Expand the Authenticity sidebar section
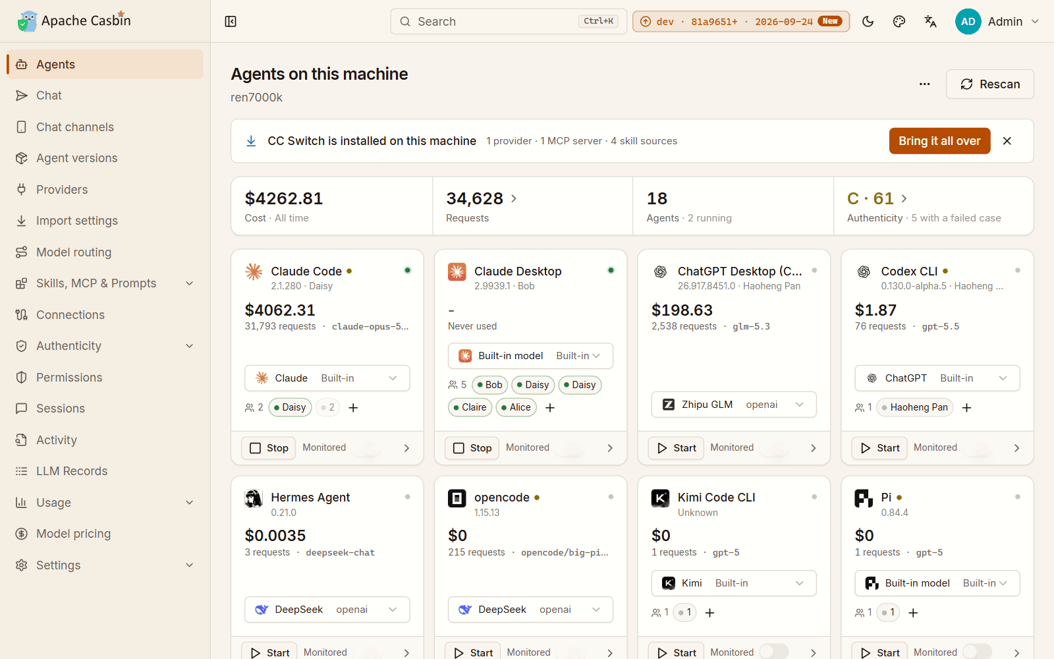Screen dimensions: 1054x659 point(105,346)
